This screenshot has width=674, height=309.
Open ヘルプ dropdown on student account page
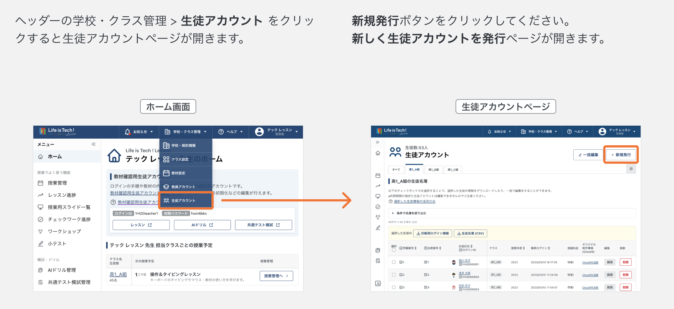point(578,132)
